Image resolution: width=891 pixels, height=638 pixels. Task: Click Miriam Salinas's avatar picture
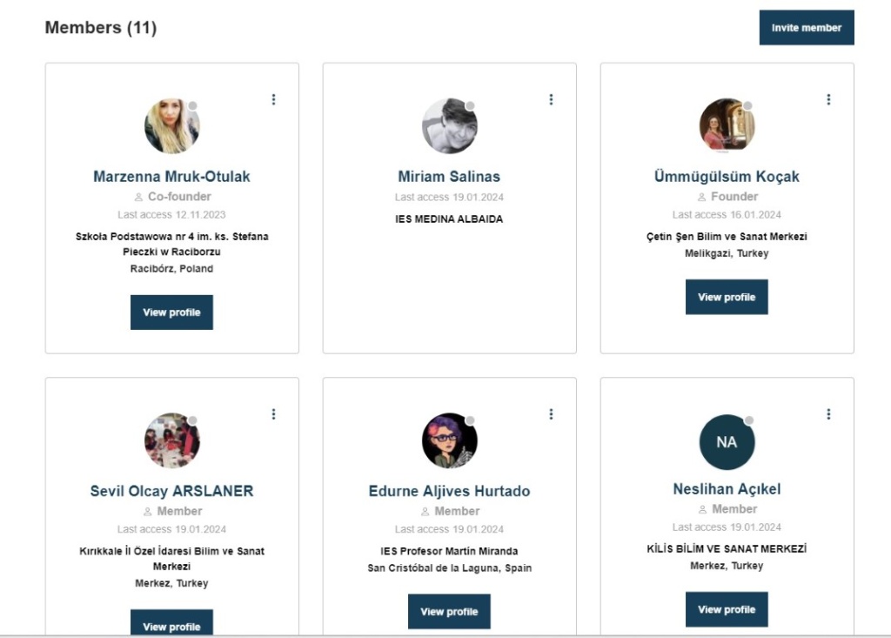click(x=449, y=126)
